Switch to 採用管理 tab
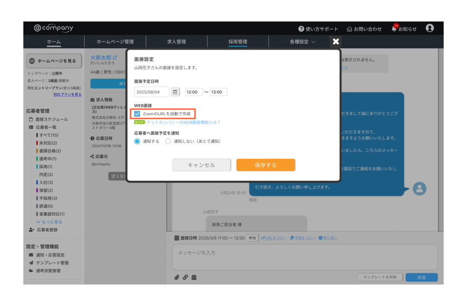This screenshot has height=299, width=467. [238, 42]
